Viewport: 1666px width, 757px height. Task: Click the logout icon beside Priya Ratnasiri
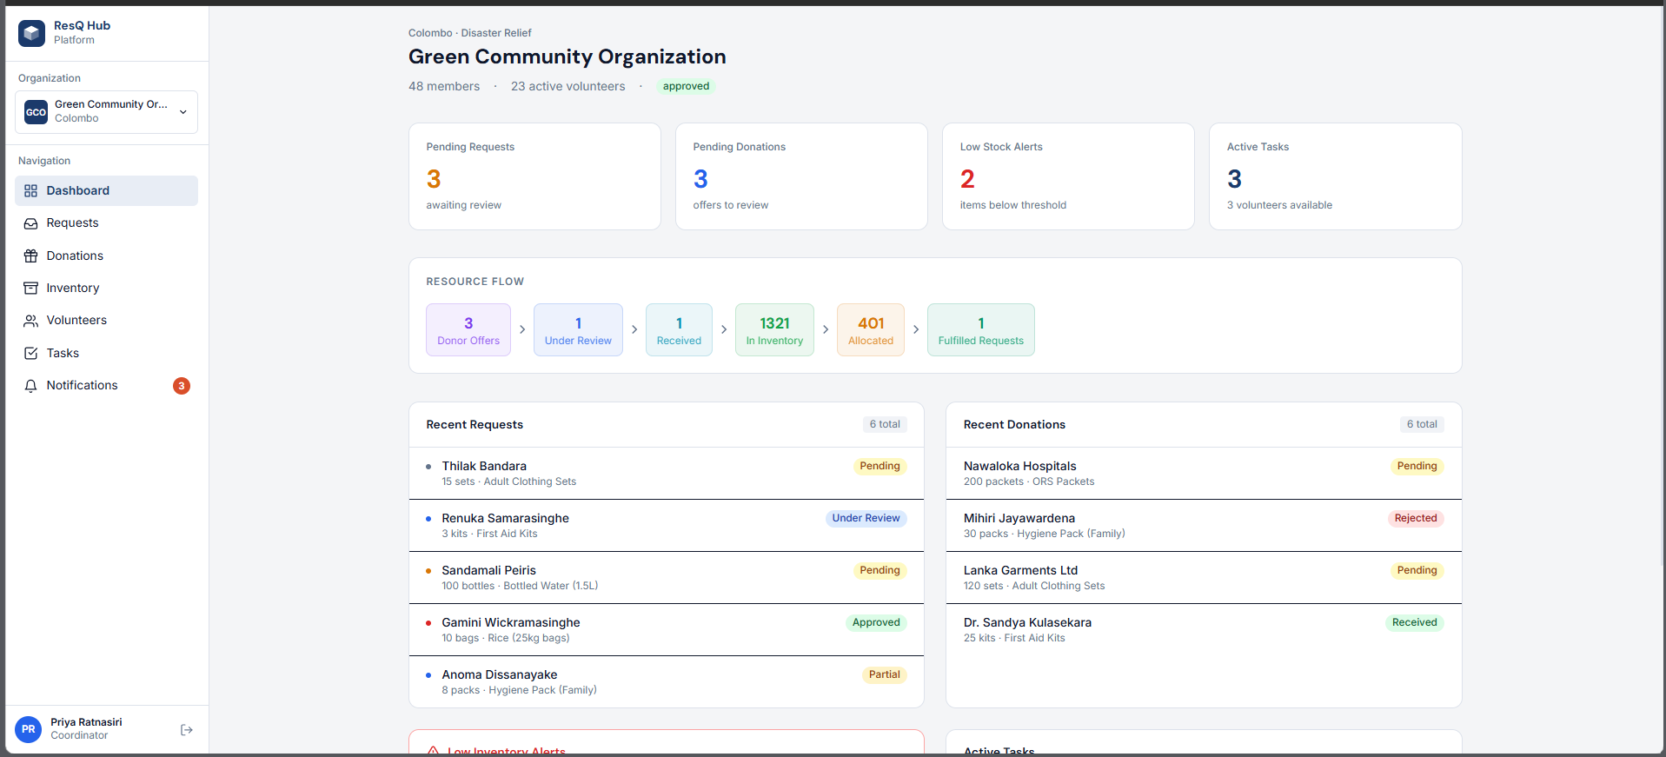[186, 730]
